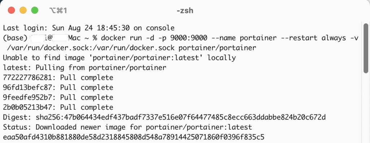Click the 9000:9000 port mapping text
This screenshot has height=143, width=370.
pos(189,38)
